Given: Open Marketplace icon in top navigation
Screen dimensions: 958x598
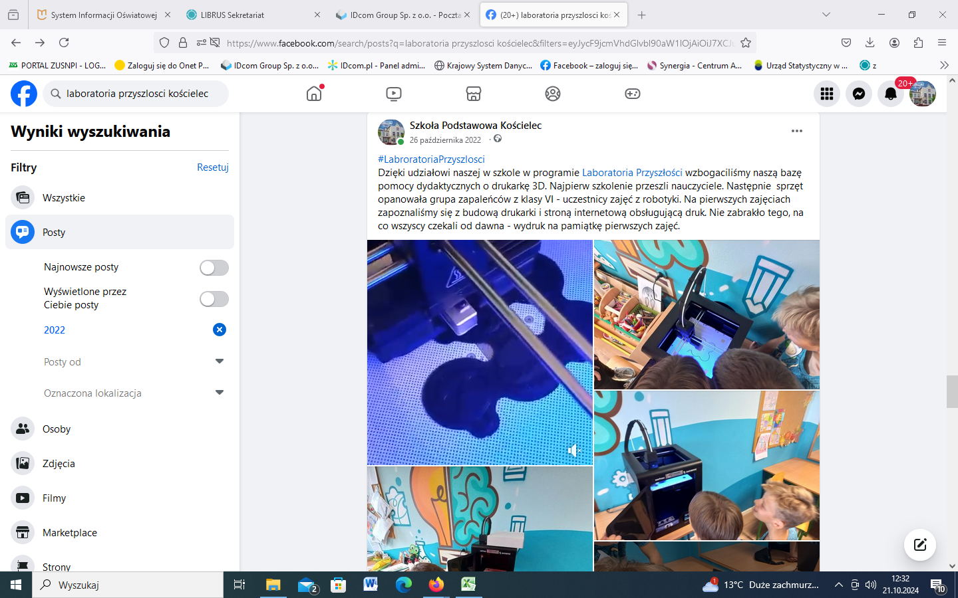Looking at the screenshot, I should [473, 94].
